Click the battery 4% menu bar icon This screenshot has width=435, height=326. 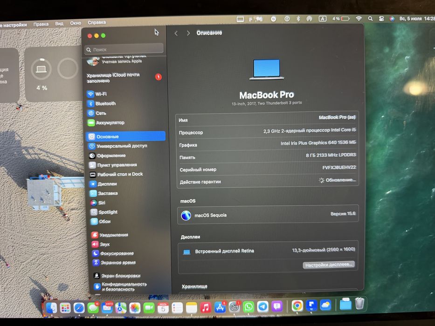[x=341, y=19]
